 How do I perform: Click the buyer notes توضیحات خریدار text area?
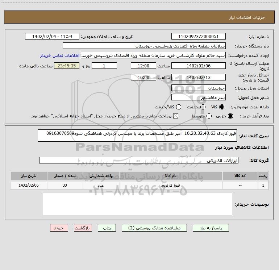pyautogui.click(x=137, y=204)
